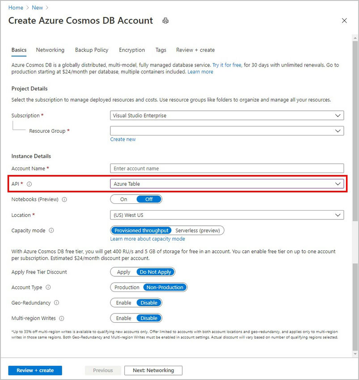This screenshot has height=380, width=359.
Task: Switch to the Networking tab
Action: [50, 50]
